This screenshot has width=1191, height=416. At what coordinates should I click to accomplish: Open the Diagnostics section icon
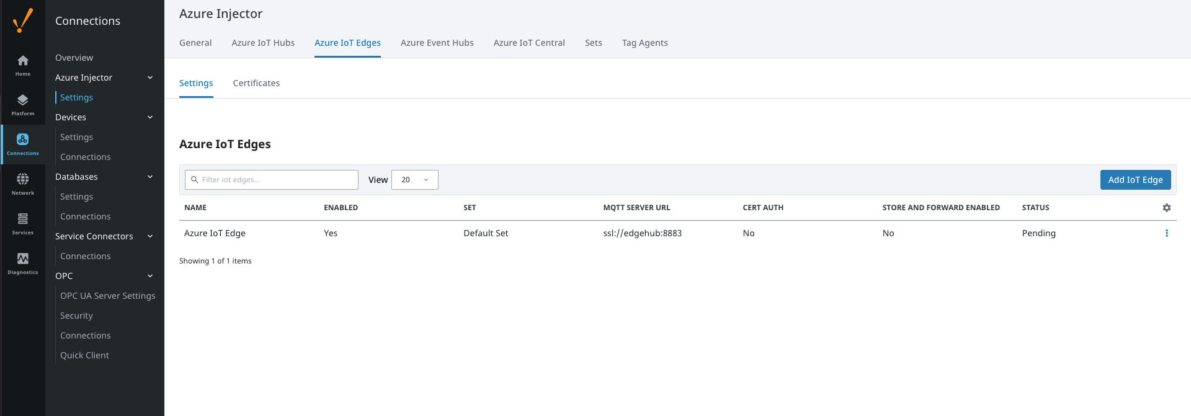click(x=23, y=263)
